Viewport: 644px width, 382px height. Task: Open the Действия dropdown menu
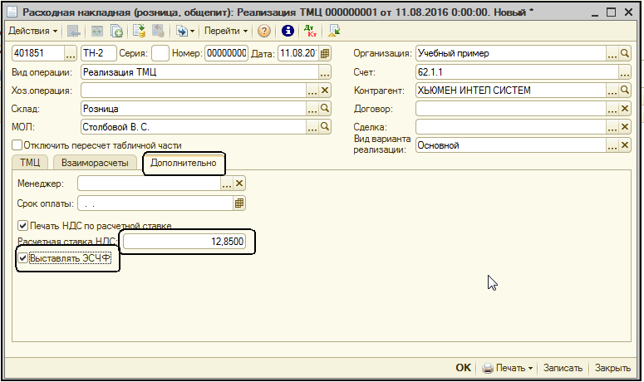(x=33, y=31)
